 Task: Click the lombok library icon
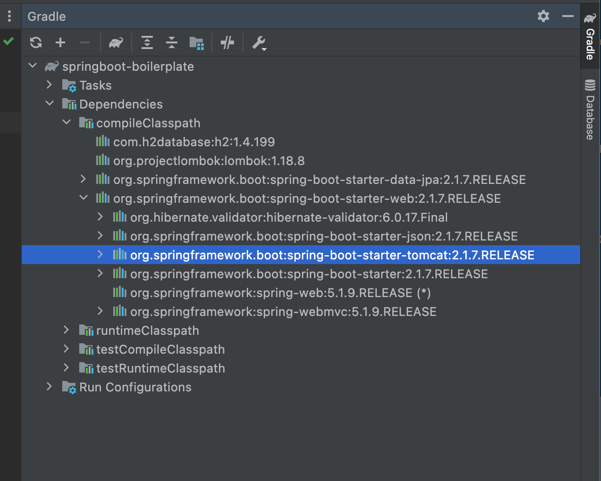pos(103,160)
